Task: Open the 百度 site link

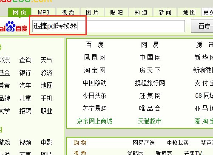Action: pyautogui.click(x=95, y=45)
